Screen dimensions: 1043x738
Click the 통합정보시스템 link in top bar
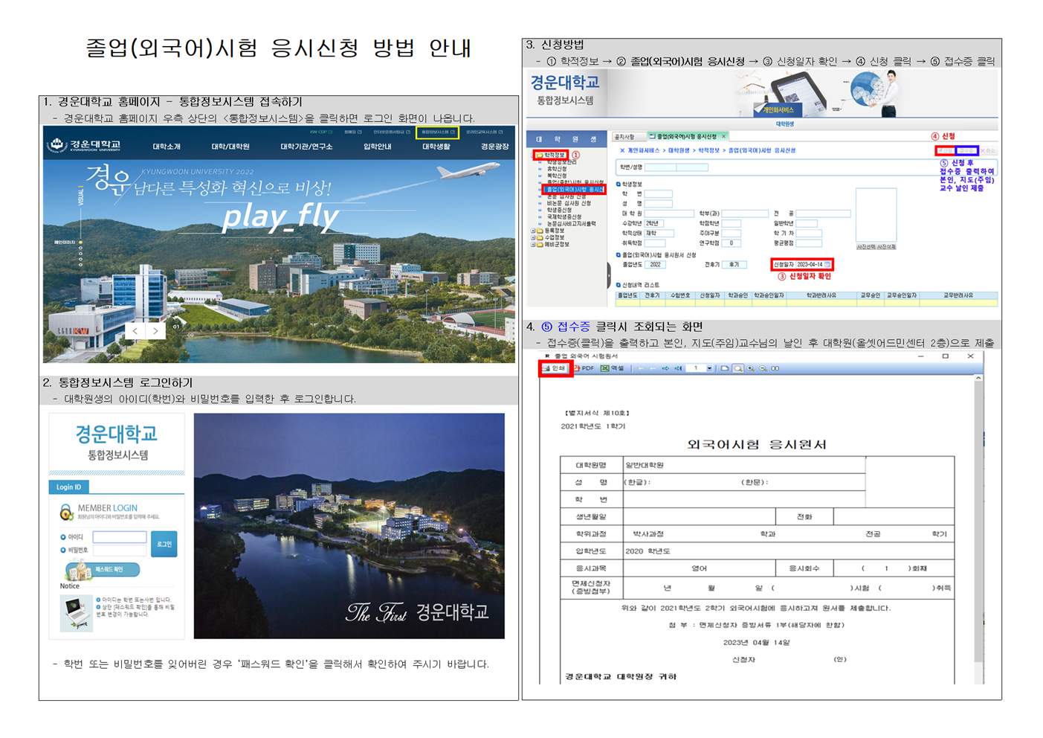(437, 132)
